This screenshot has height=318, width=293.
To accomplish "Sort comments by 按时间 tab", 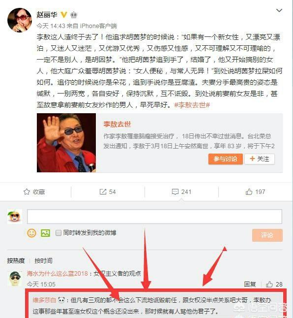I will [x=43, y=260].
